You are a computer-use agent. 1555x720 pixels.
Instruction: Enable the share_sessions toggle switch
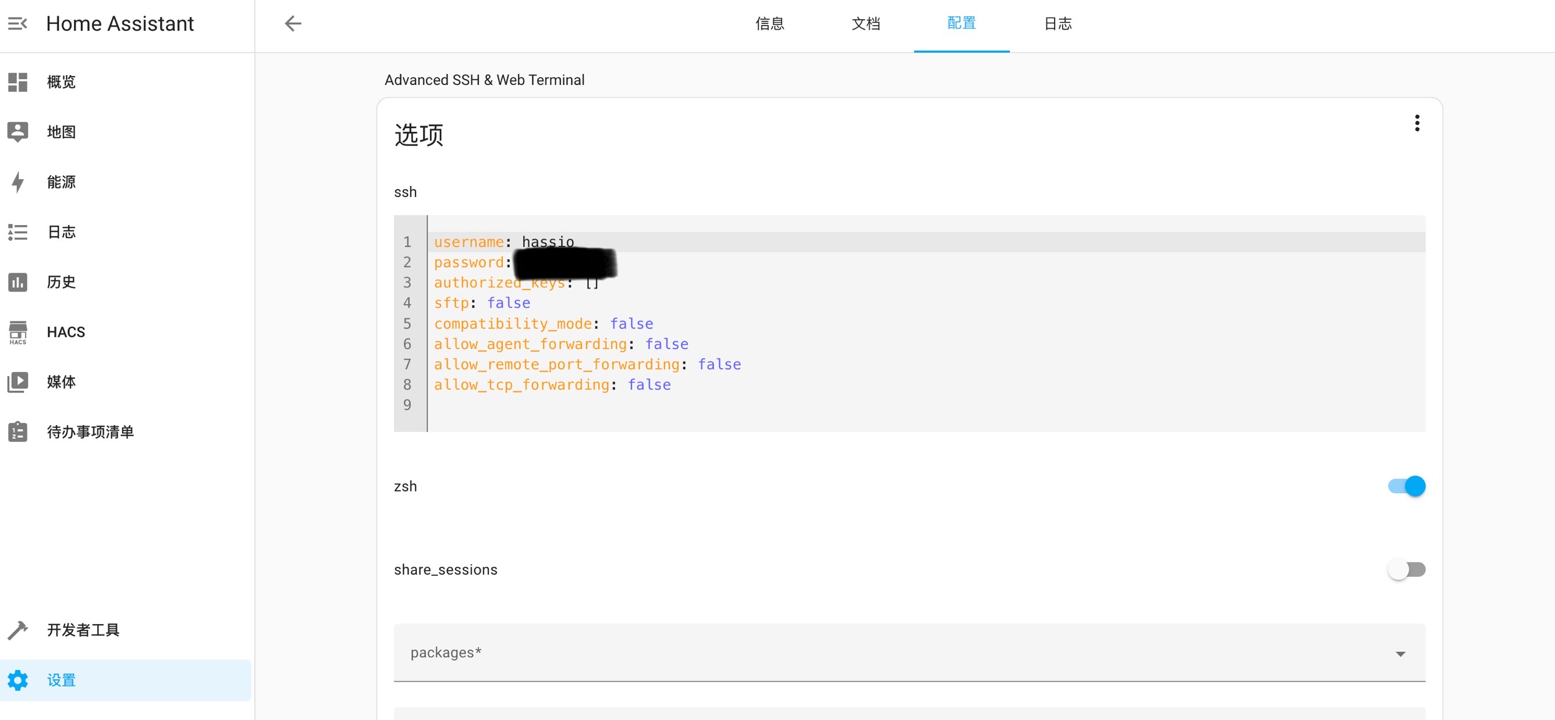coord(1406,569)
